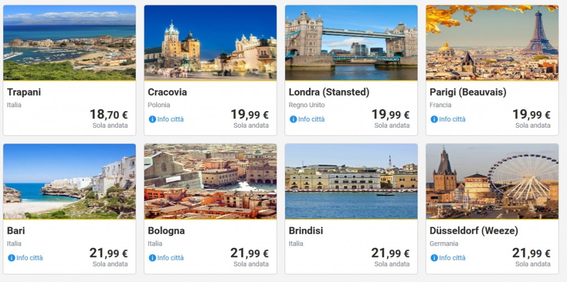567x282 pixels.
Task: Click the Bari coastline photo
Action: pos(69,181)
